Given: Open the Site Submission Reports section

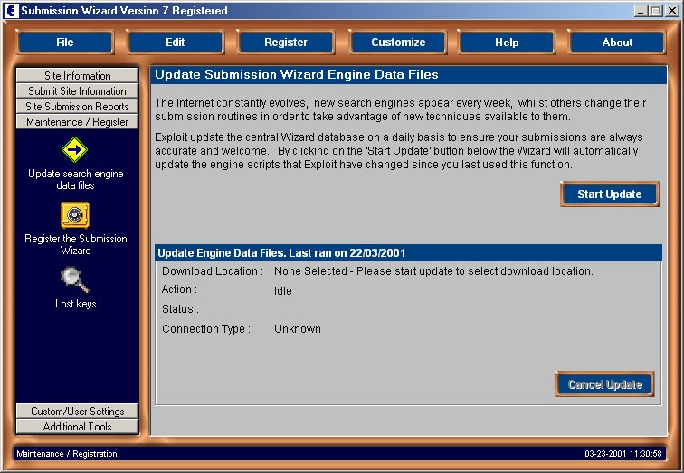Looking at the screenshot, I should tap(77, 106).
